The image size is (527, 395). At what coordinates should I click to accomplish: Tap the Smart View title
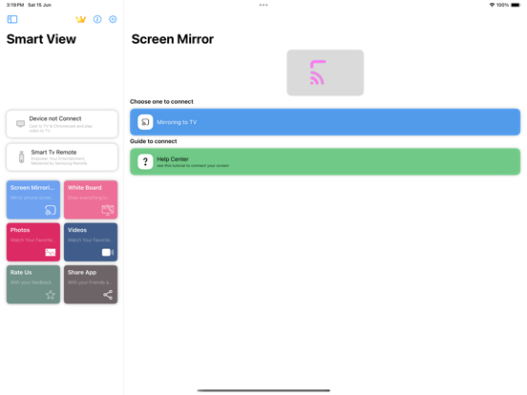point(41,39)
